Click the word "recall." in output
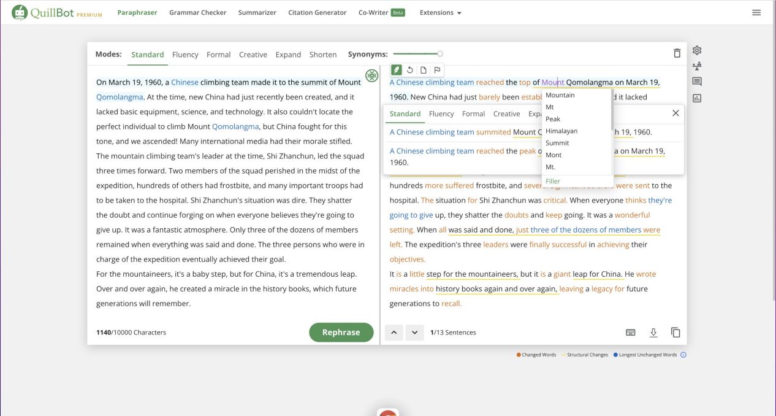Screen dimensions: 776x416 (451, 303)
